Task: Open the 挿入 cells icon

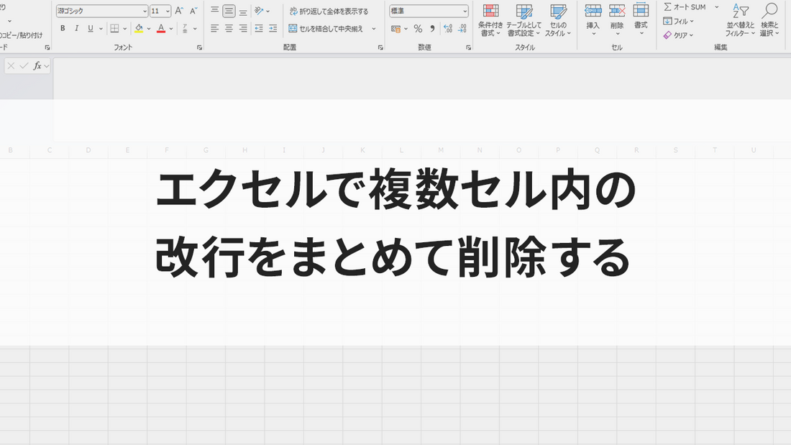Action: point(593,18)
